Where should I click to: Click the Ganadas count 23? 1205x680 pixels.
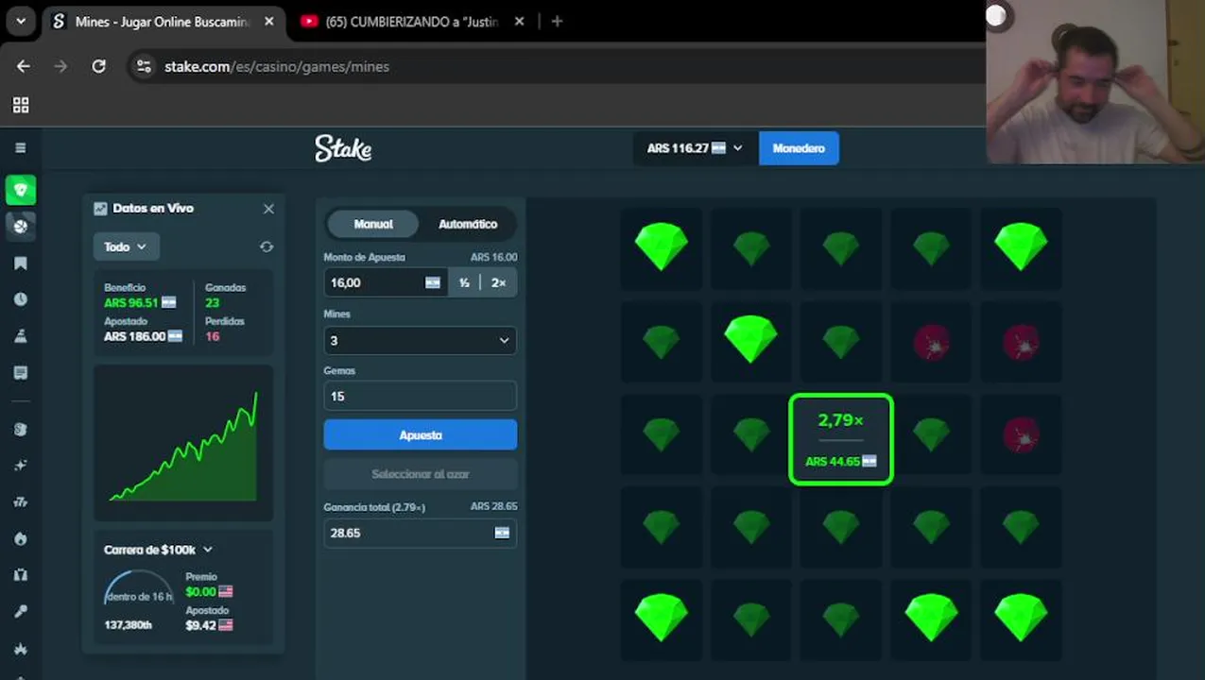[x=213, y=302]
